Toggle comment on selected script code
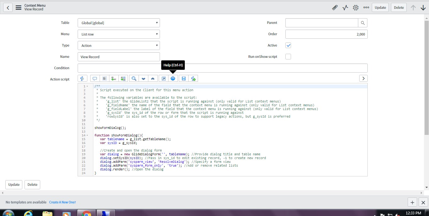 click(95, 78)
